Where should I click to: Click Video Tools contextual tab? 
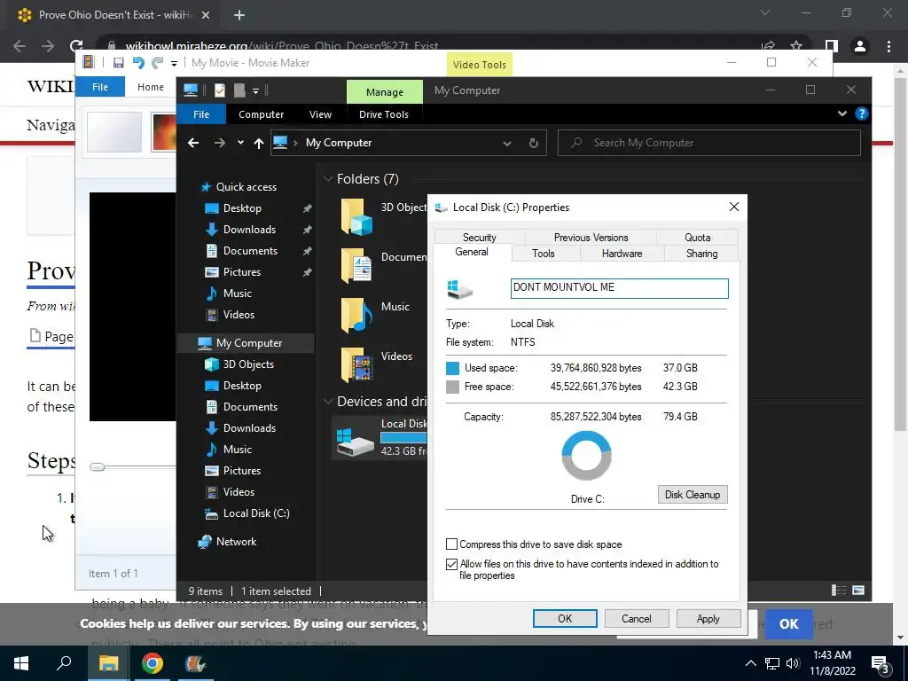480,65
